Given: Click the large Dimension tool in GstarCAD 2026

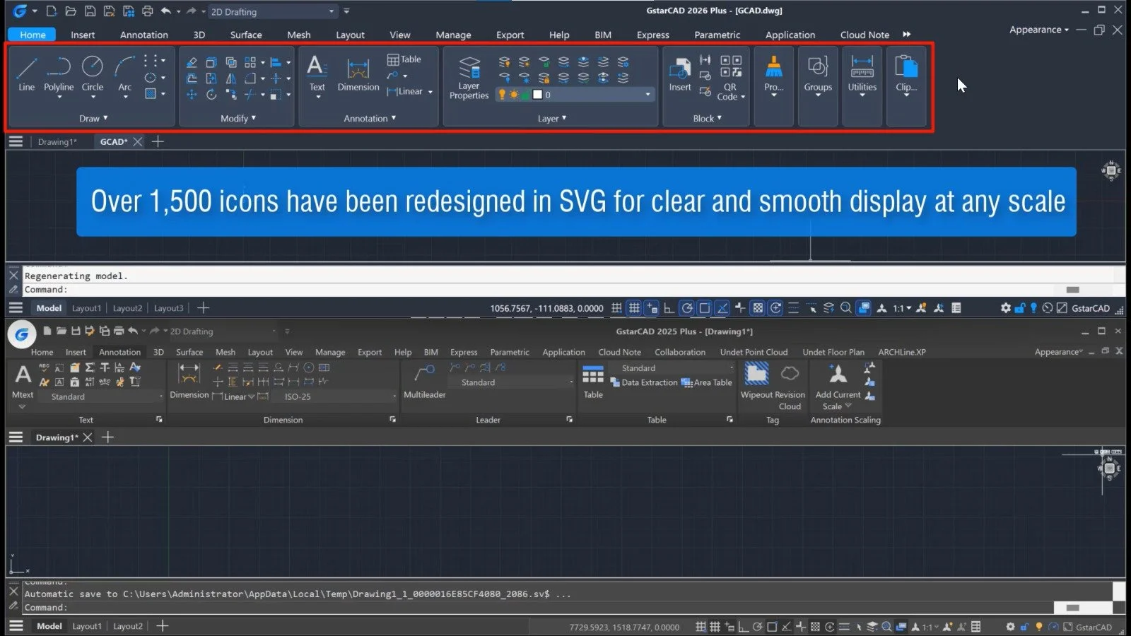Looking at the screenshot, I should [x=358, y=73].
